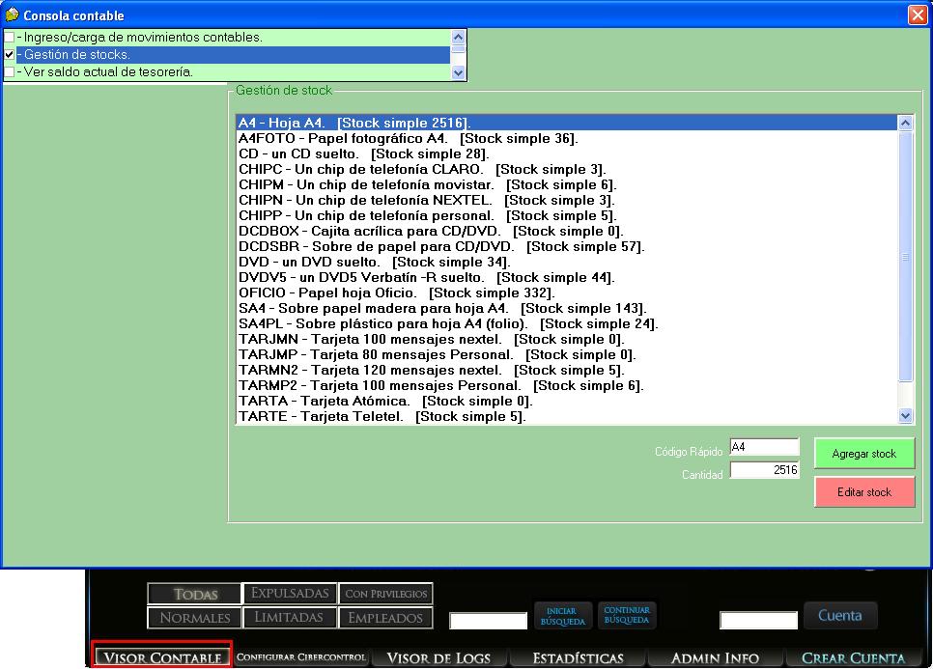
Task: Uncheck the Gestión de stocks checkbox
Action: pyautogui.click(x=10, y=55)
